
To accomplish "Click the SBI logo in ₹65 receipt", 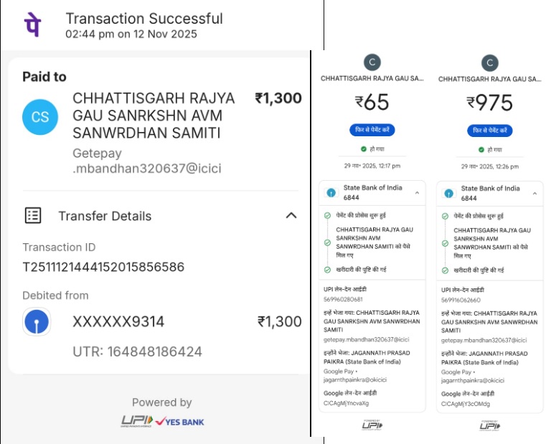I will pos(331,193).
